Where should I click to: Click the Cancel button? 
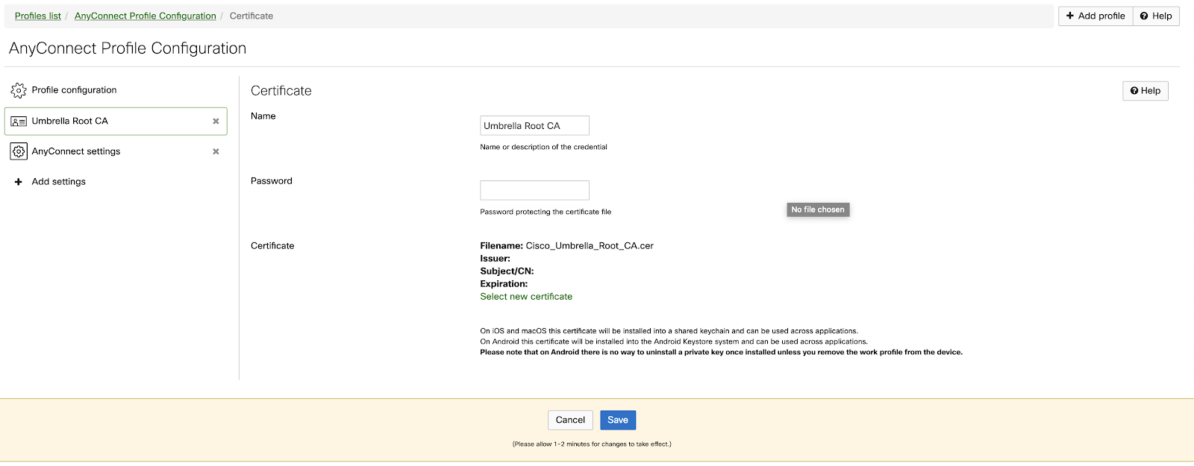click(x=570, y=420)
